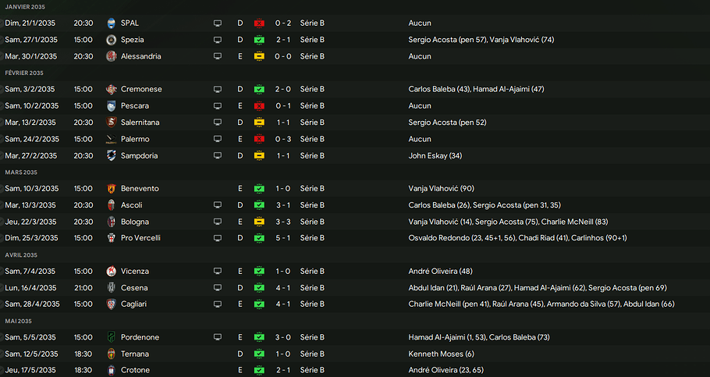This screenshot has width=710, height=377.
Task: Select scorer John Eskay (34)
Action: 435,155
